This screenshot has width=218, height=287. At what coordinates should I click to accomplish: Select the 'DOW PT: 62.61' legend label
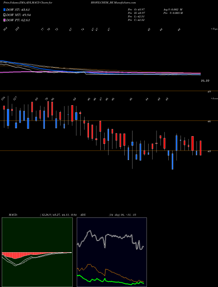[18, 20]
